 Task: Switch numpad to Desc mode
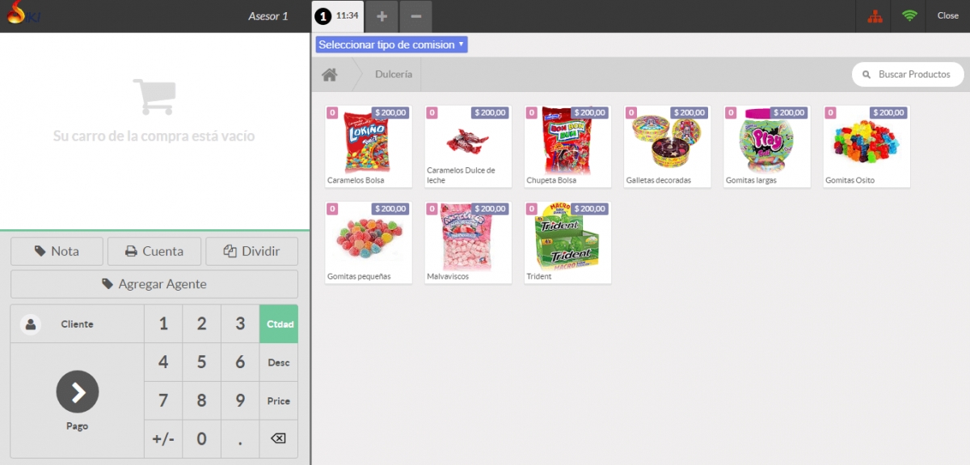pyautogui.click(x=278, y=362)
